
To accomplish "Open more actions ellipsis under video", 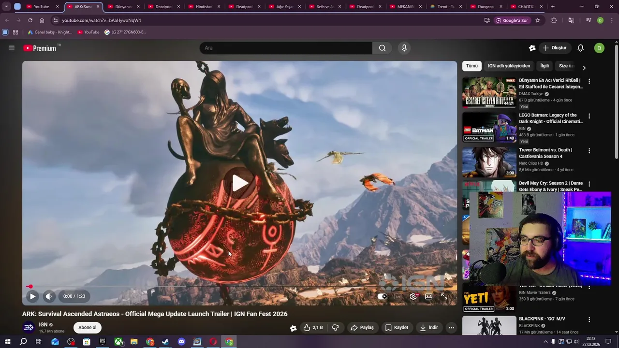I will [x=451, y=327].
